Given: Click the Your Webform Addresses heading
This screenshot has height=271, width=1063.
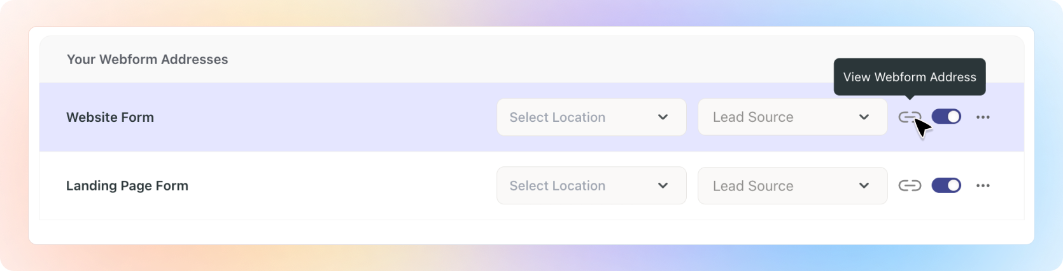Looking at the screenshot, I should [x=147, y=59].
